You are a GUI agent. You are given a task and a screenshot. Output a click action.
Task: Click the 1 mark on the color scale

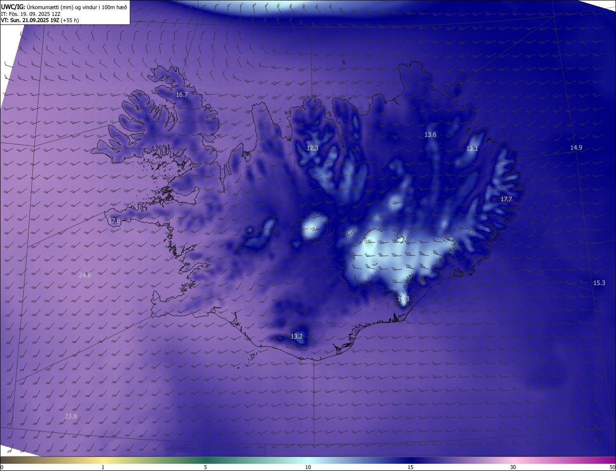(103, 467)
